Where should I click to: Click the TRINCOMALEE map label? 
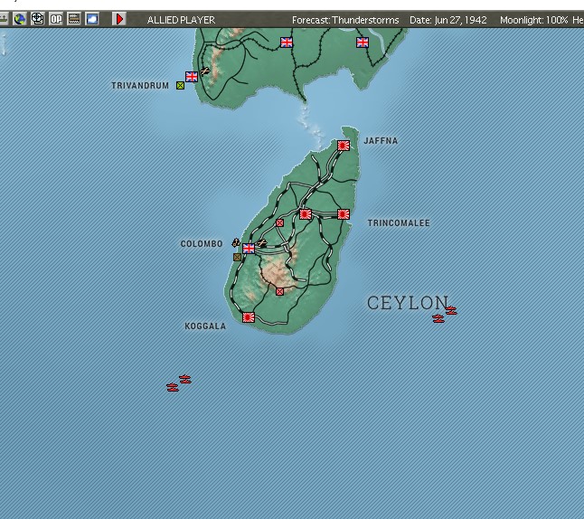[x=399, y=223]
